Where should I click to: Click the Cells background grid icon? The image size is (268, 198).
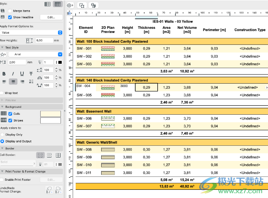pyautogui.click(x=4, y=113)
